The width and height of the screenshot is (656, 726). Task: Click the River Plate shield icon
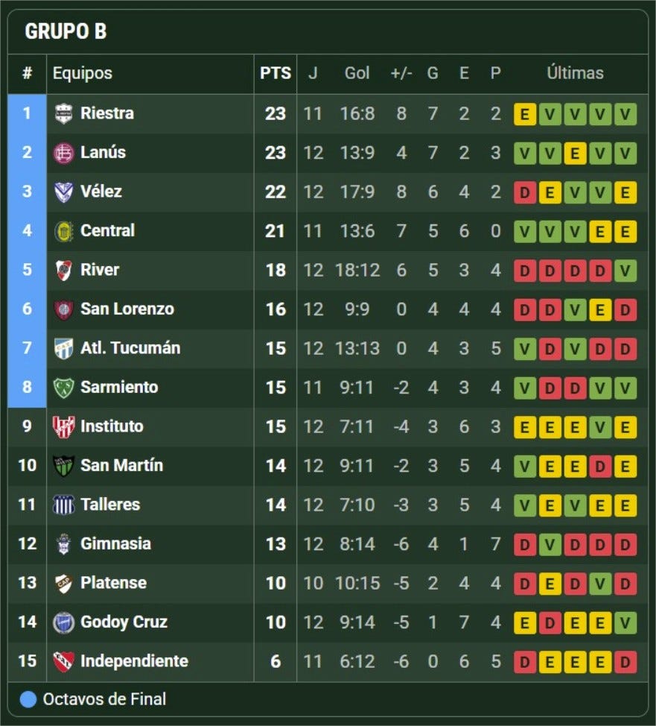pyautogui.click(x=63, y=271)
